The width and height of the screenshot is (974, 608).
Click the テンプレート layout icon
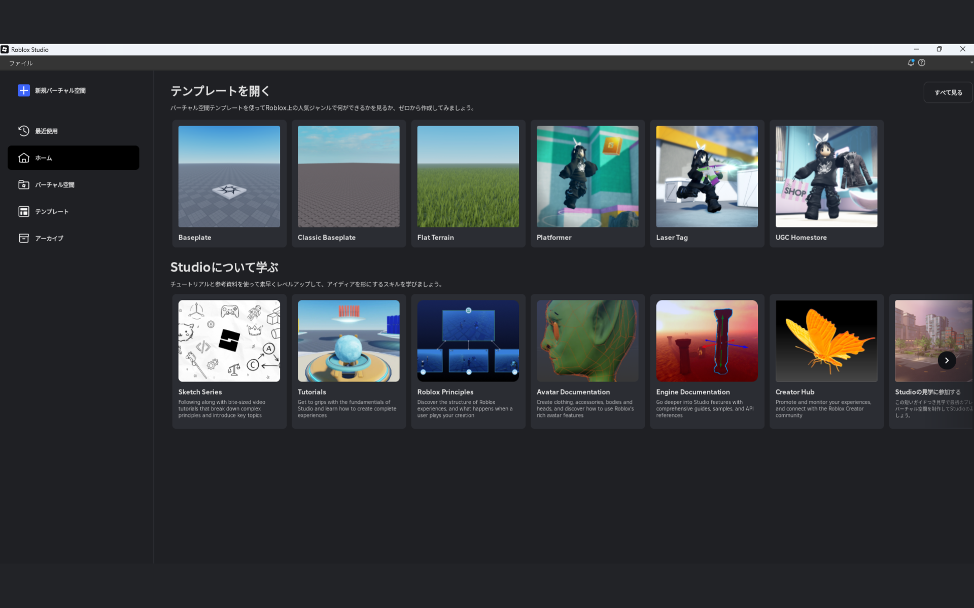24,211
